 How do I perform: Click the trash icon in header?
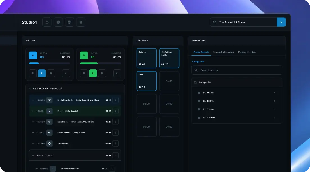81,22
